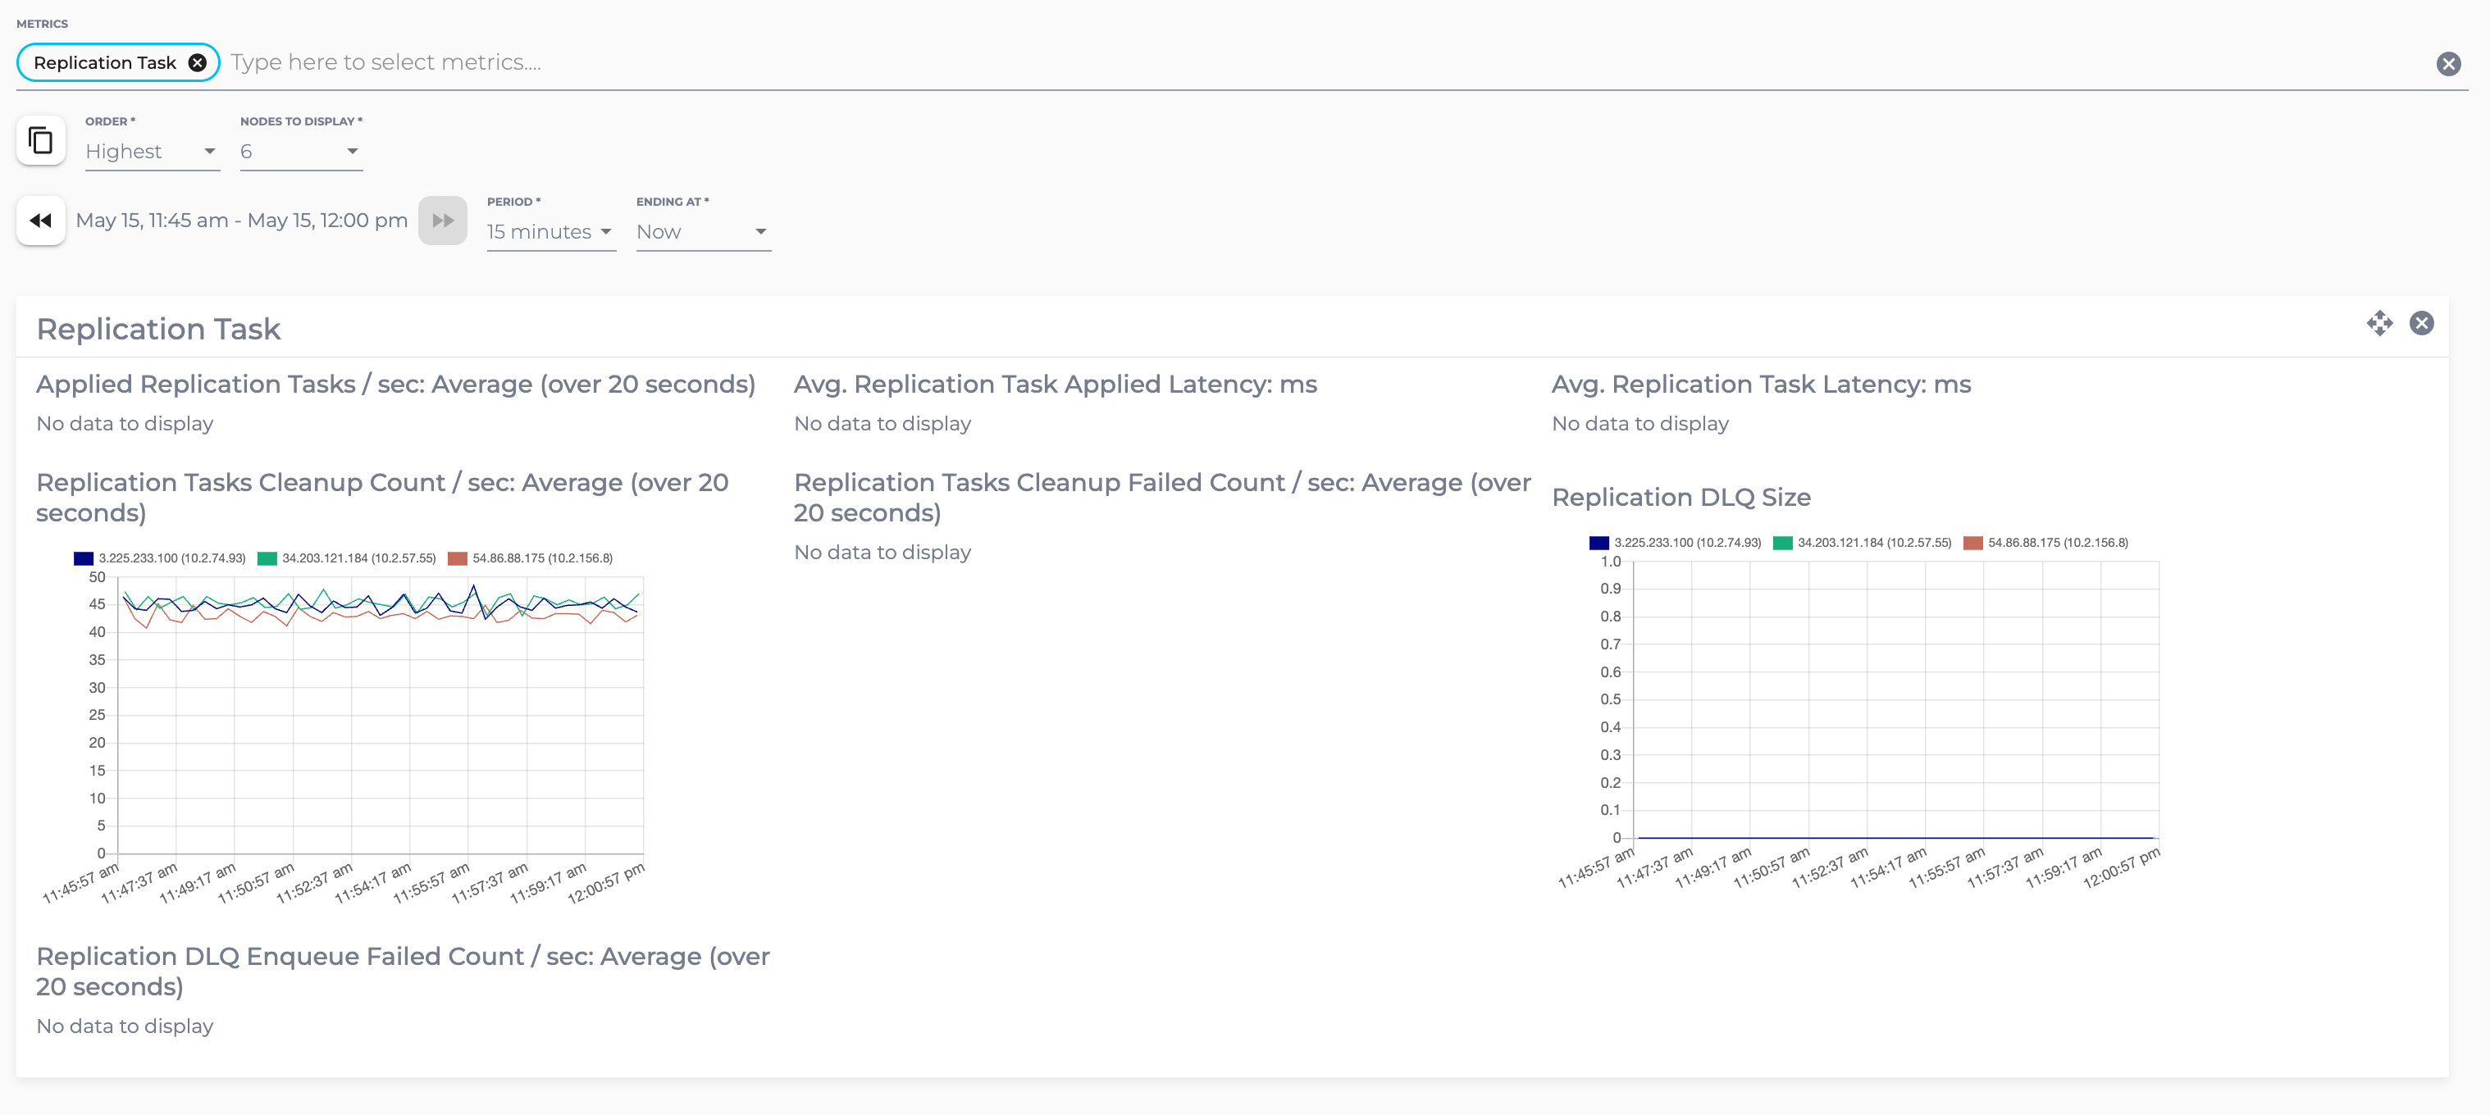This screenshot has width=2490, height=1115.
Task: Clear all metrics with the input X icon
Action: pyautogui.click(x=2447, y=64)
